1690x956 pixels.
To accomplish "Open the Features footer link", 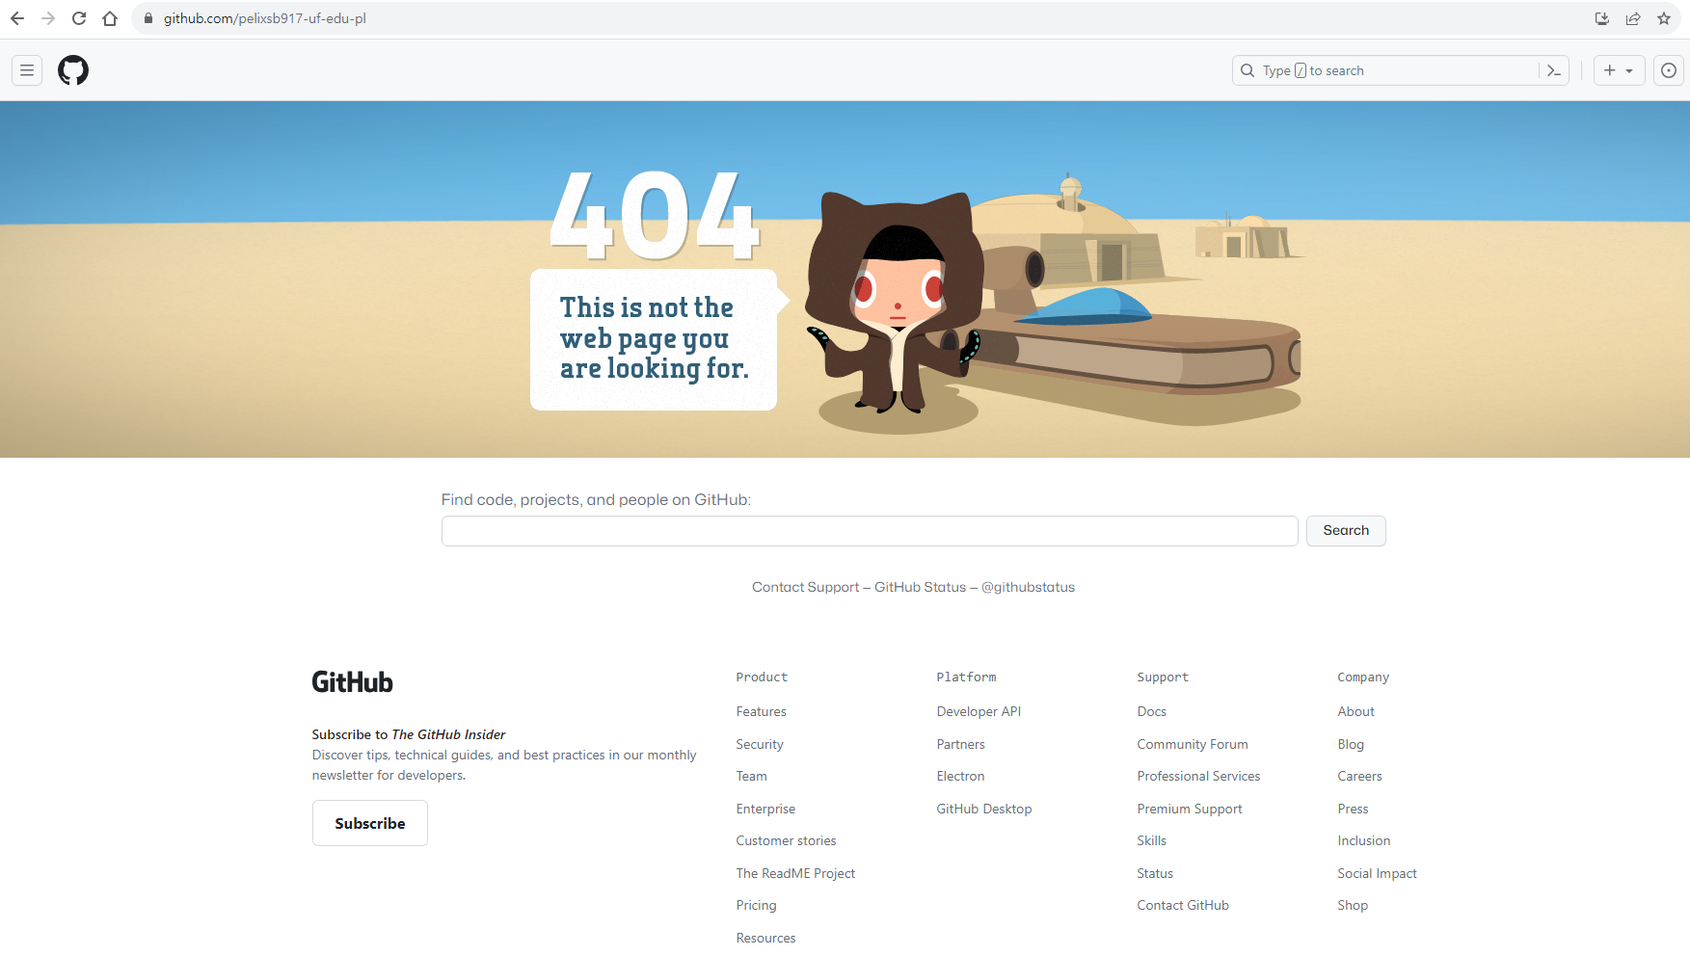I will pyautogui.click(x=762, y=711).
